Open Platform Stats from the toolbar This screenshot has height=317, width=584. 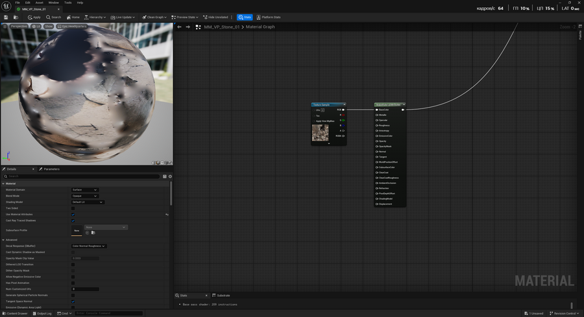point(268,17)
